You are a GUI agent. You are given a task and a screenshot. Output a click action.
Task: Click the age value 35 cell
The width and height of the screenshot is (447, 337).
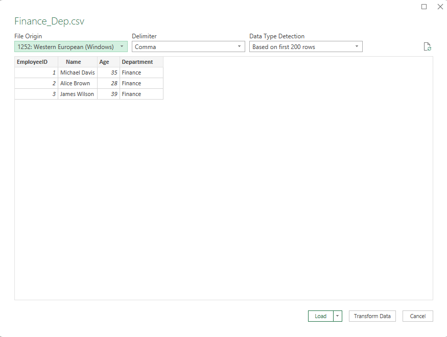[x=108, y=73]
